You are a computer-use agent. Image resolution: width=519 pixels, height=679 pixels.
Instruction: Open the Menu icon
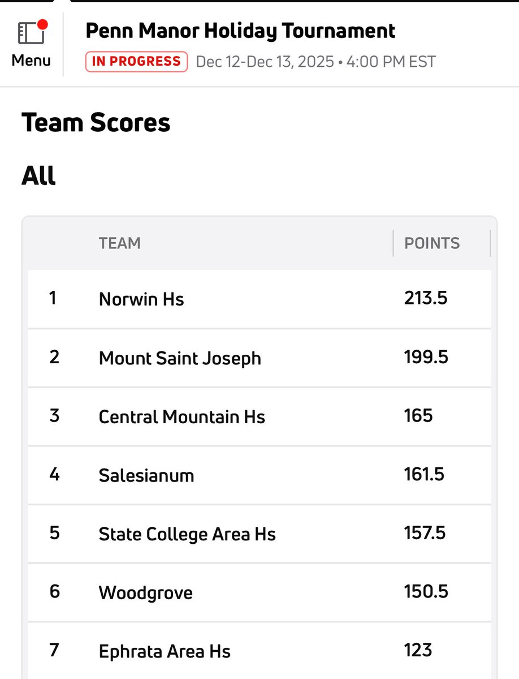click(x=31, y=33)
